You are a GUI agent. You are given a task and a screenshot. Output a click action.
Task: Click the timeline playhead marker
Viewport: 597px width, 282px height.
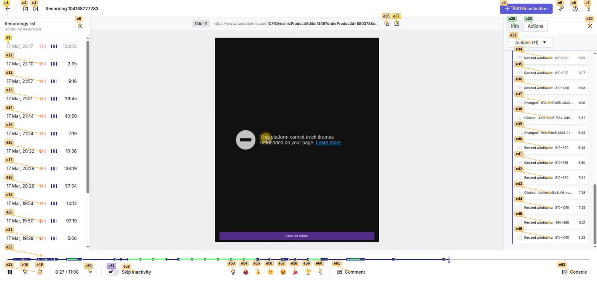pos(449,260)
